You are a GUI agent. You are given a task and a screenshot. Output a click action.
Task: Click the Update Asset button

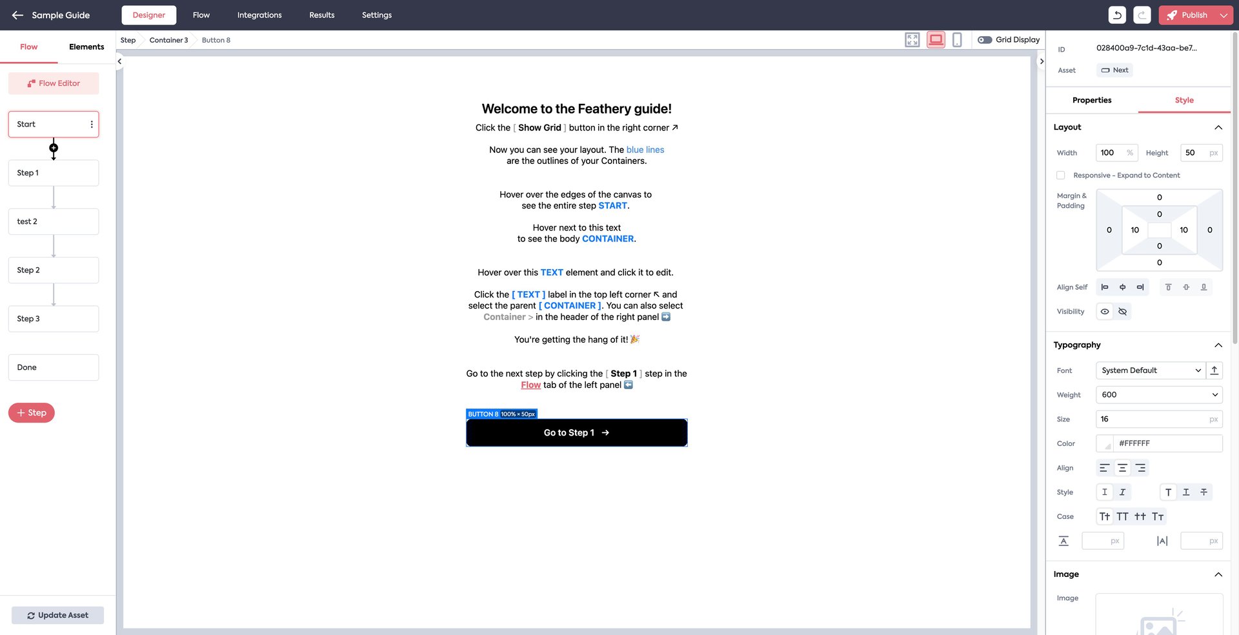tap(57, 616)
